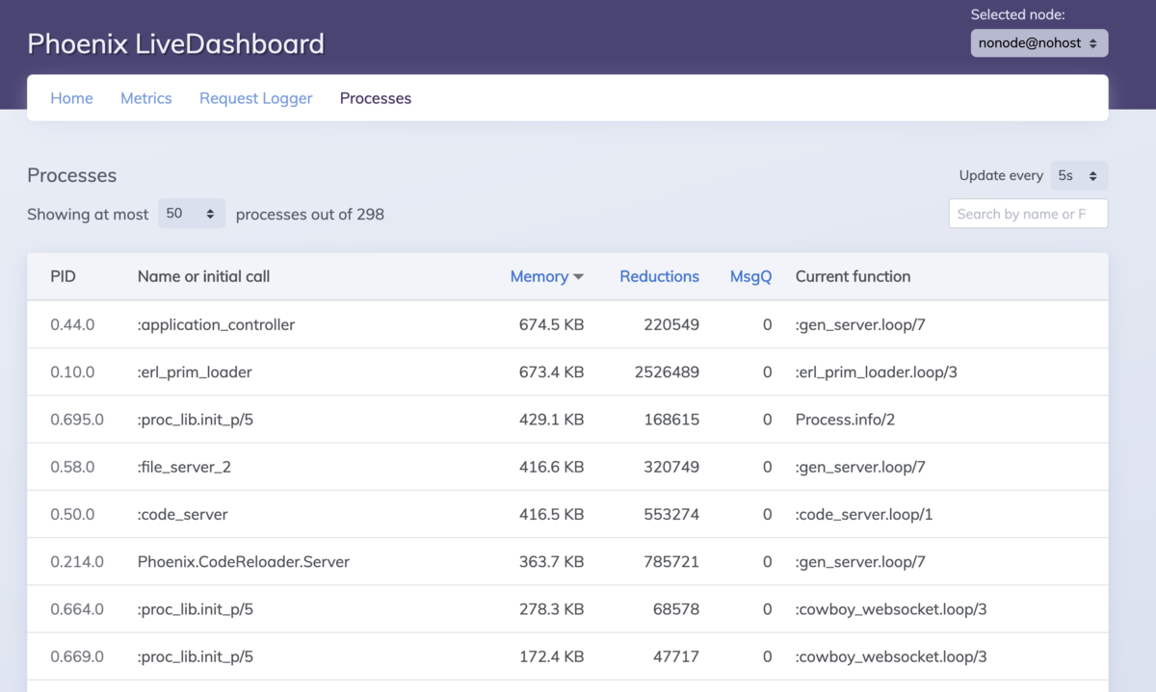Screen dimensions: 1156x692
Task: Select the :code_server process row
Action: pos(567,514)
